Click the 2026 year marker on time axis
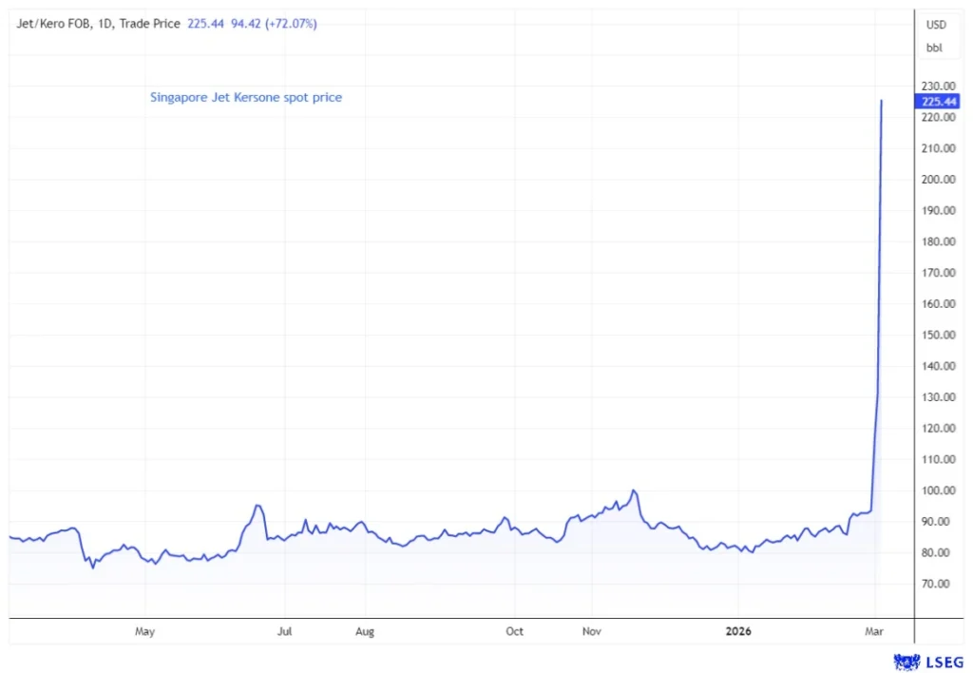973x673 pixels. (738, 631)
